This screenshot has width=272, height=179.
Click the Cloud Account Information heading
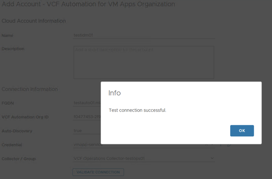pos(34,21)
